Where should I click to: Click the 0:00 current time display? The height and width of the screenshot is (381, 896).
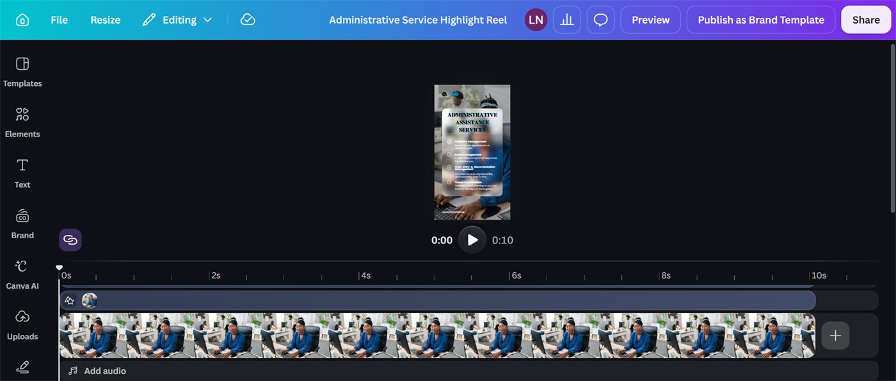coord(442,240)
